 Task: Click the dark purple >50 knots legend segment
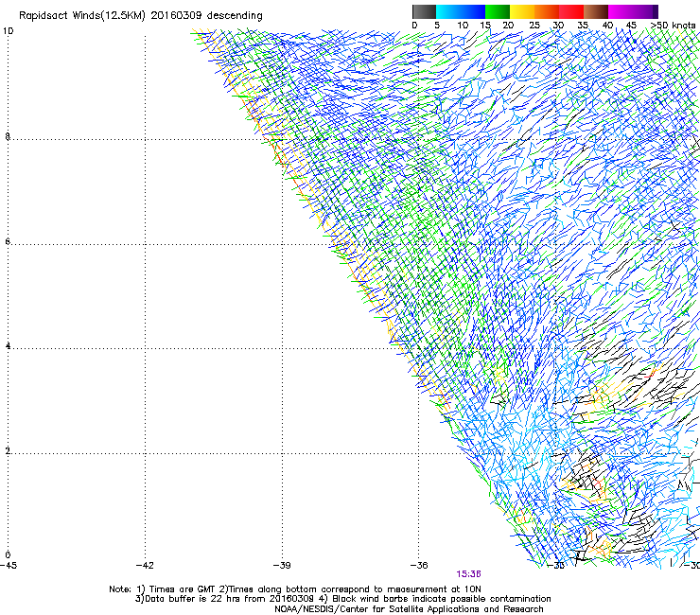tap(655, 11)
